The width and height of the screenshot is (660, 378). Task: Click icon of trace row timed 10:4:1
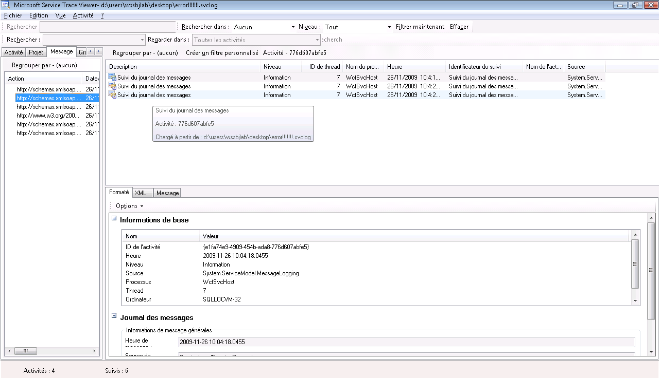112,78
